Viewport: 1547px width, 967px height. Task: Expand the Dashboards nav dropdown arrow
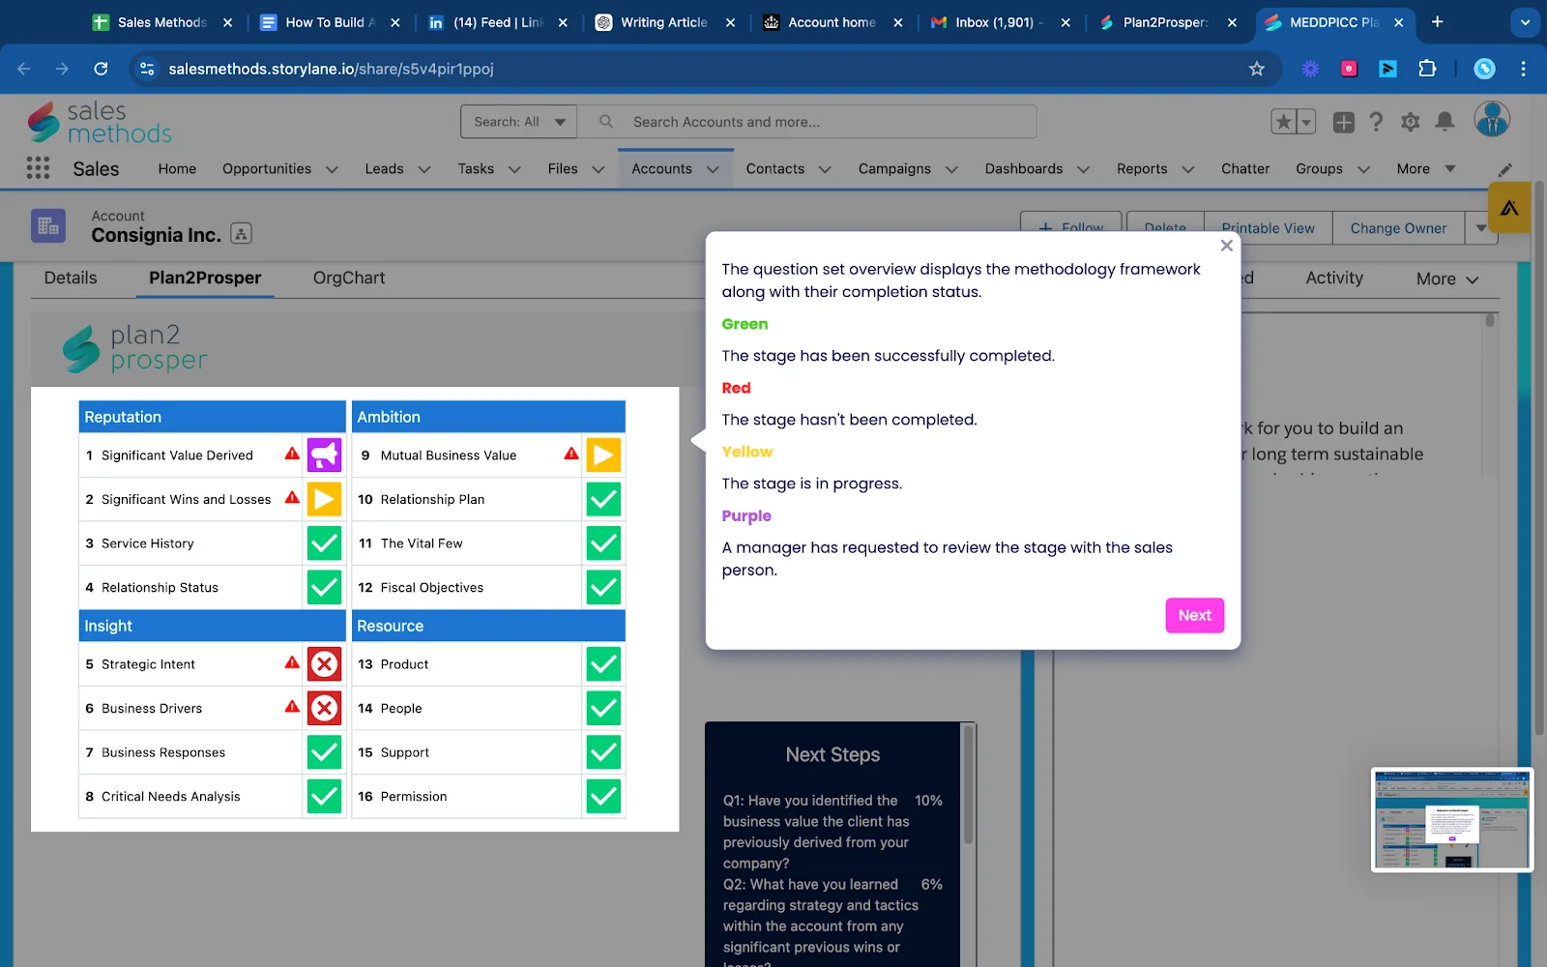pos(1083,169)
